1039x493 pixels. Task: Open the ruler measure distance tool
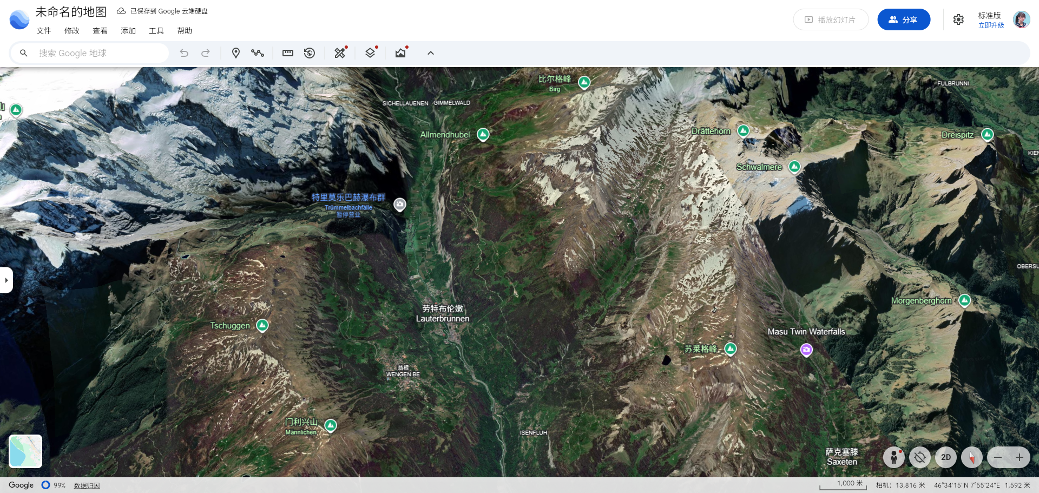coord(288,53)
